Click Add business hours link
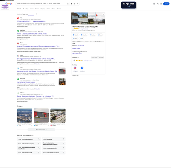This screenshot has width=172, height=168. (77, 54)
